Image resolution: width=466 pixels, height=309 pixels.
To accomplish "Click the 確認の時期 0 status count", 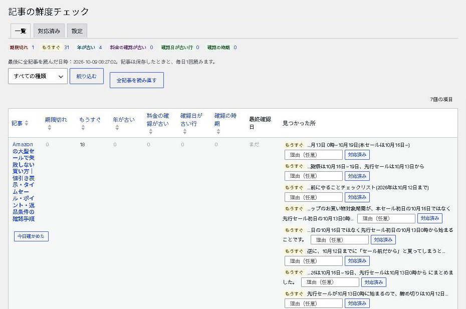I will coord(221,48).
